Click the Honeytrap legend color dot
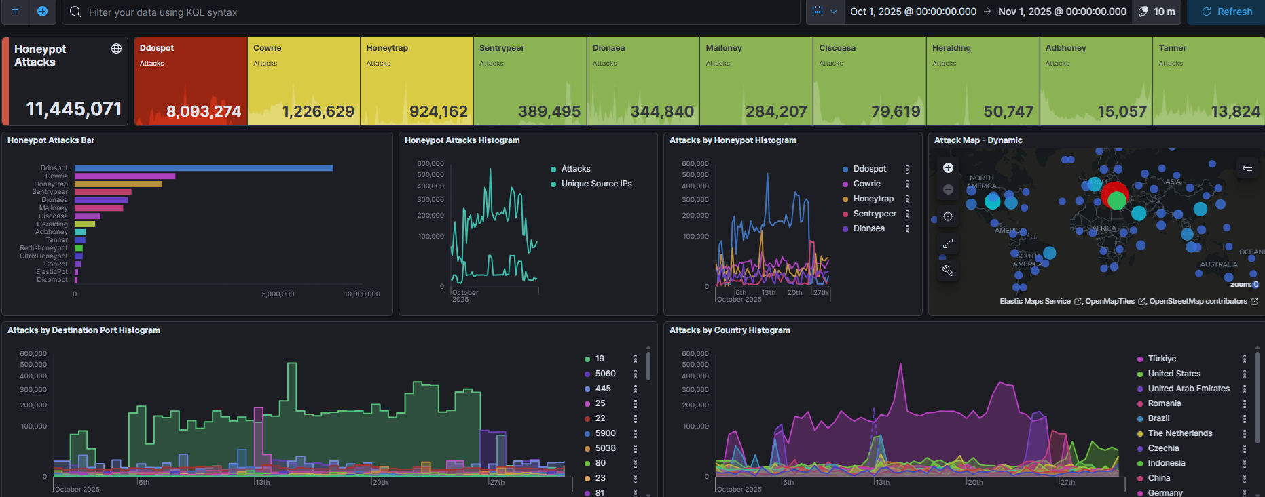This screenshot has width=1265, height=497. pos(845,199)
